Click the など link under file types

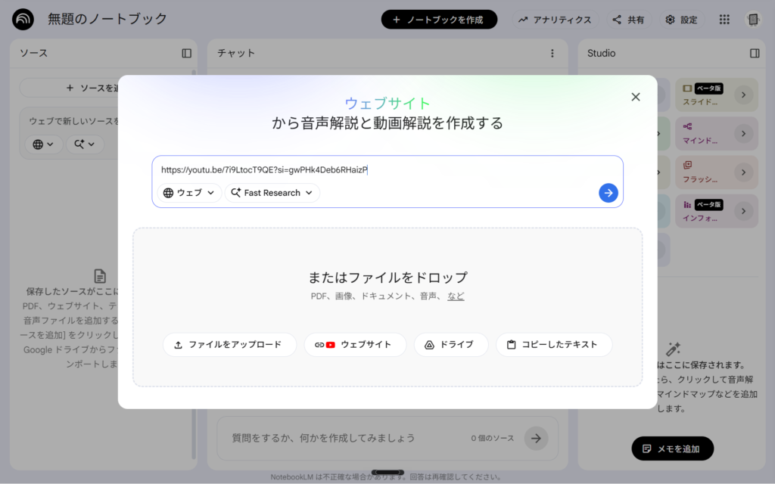pos(456,296)
